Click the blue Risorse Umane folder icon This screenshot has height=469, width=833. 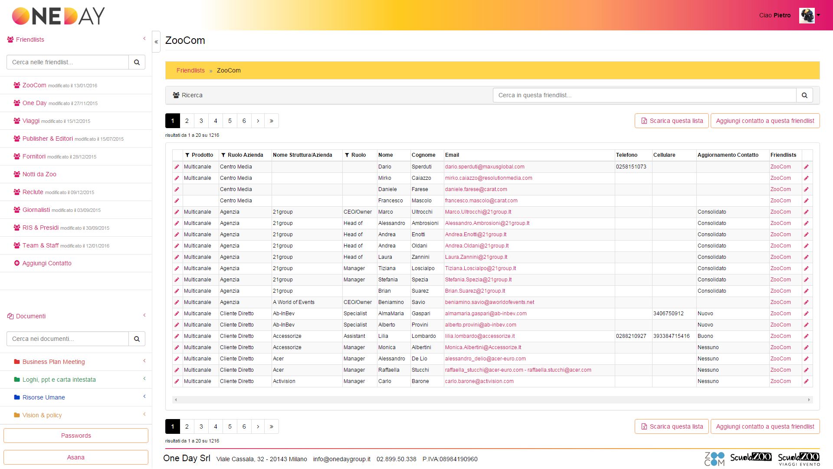(17, 397)
